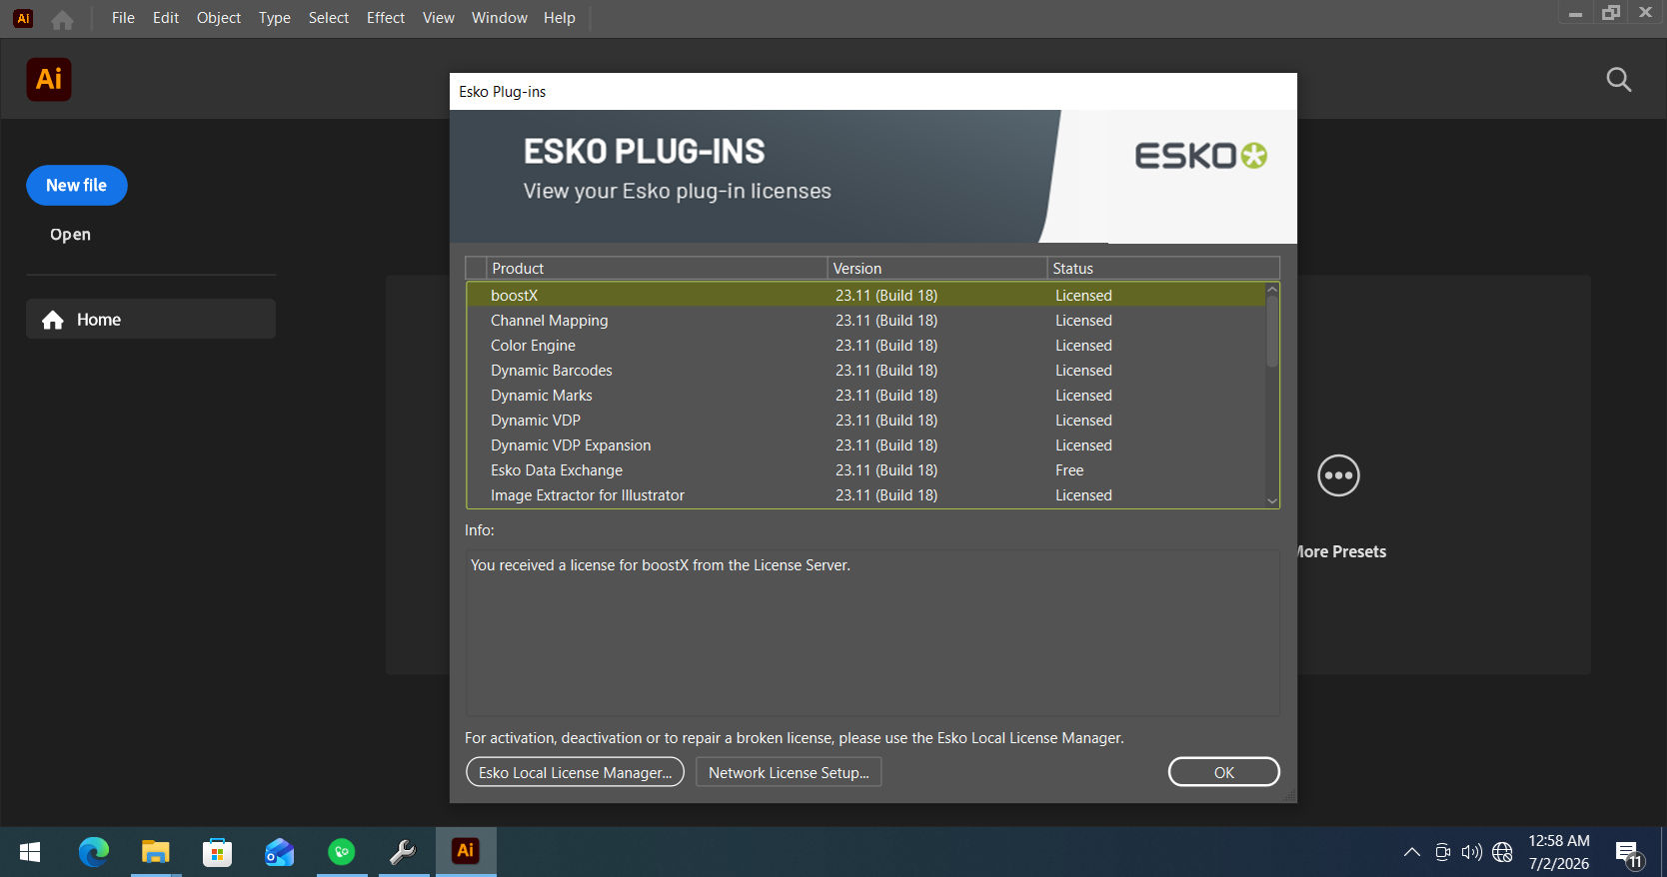This screenshot has width=1667, height=877.
Task: Open the View menu
Action: click(439, 18)
